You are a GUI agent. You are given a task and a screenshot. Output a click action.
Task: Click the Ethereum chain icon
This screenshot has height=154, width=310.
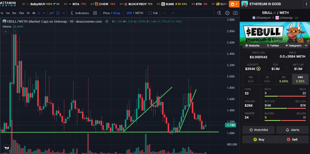(x=254, y=18)
